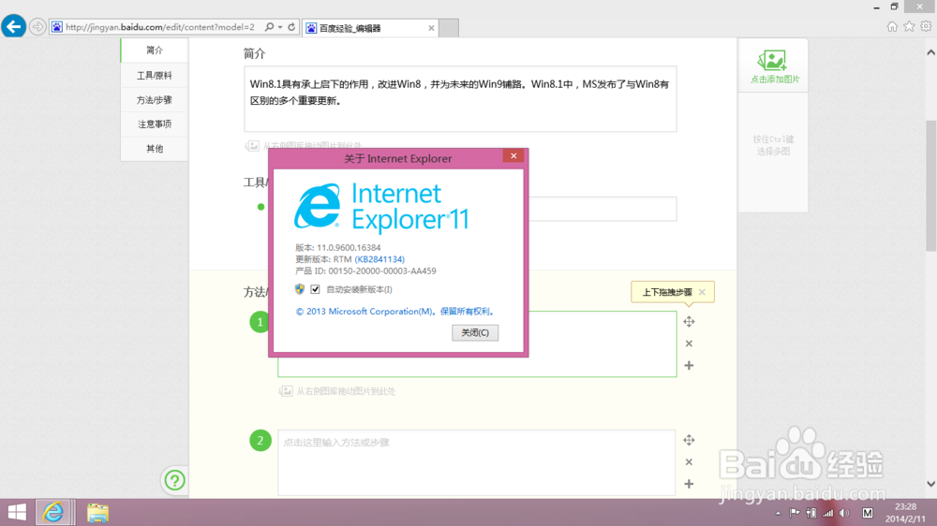The image size is (937, 526).
Task: Click the IE forward navigation arrow
Action: pos(37,27)
